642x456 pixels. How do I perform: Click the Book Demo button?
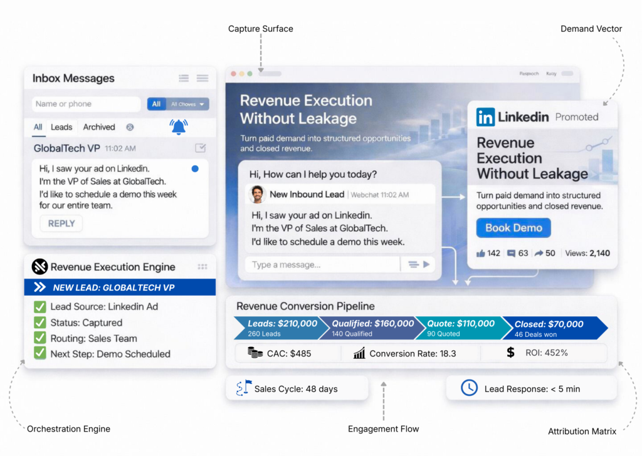point(513,228)
